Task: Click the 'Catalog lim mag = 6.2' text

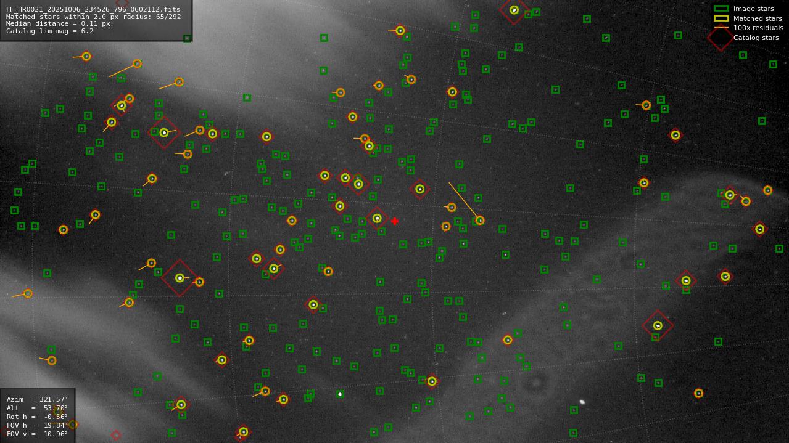Action: point(50,31)
